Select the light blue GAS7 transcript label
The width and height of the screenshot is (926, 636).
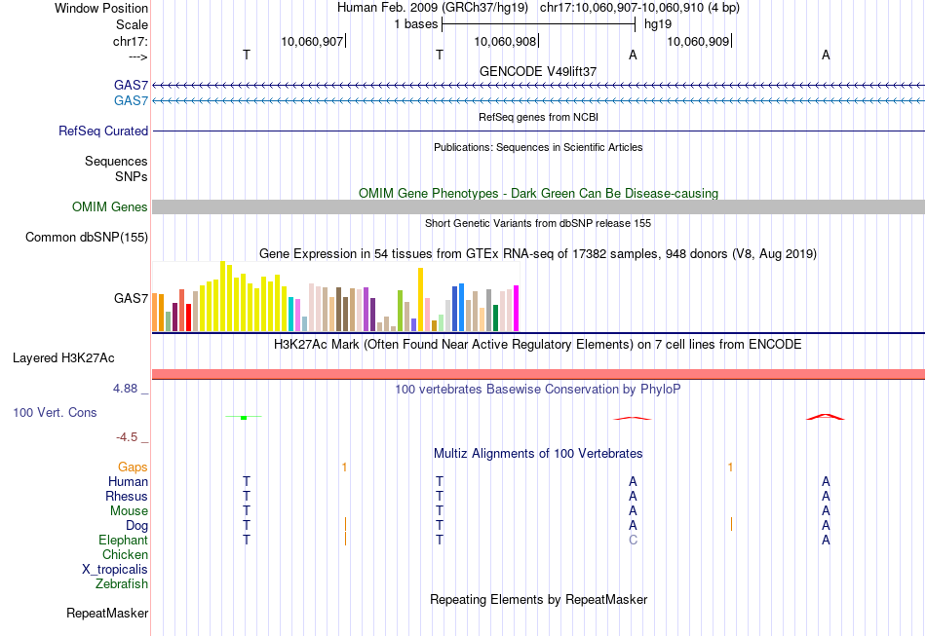click(132, 101)
